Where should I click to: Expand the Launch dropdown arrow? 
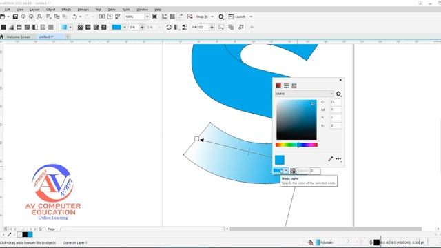[x=251, y=17]
